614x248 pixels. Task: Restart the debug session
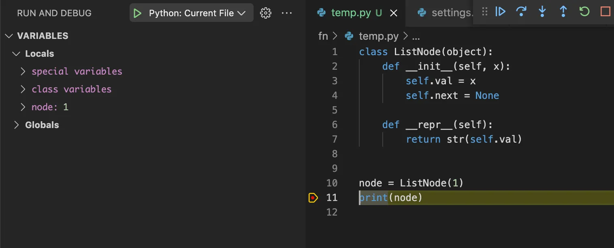tap(584, 12)
